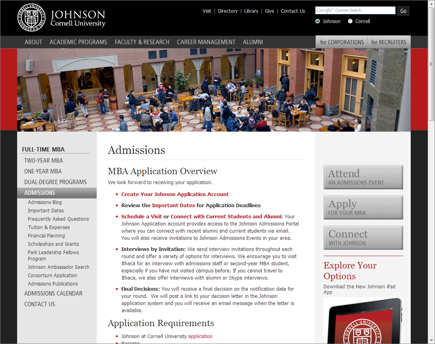Click the Cornell University seal logo
Screen dimensions: 435x344
coord(31,17)
